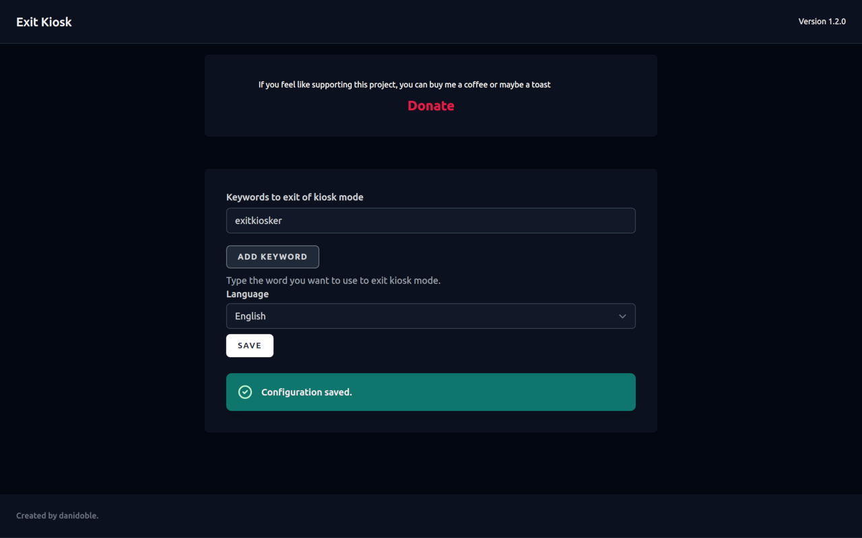862x538 pixels.
Task: Click the "Configuration saved." message text
Action: (306, 392)
